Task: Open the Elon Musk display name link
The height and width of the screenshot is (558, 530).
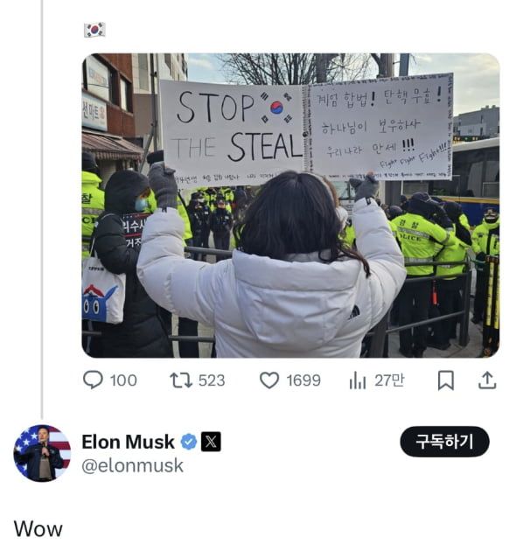Action: [x=128, y=442]
